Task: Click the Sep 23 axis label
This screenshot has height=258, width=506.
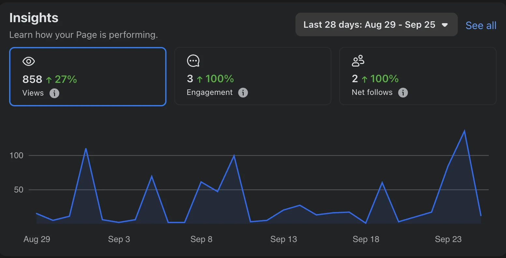Action: 448,239
